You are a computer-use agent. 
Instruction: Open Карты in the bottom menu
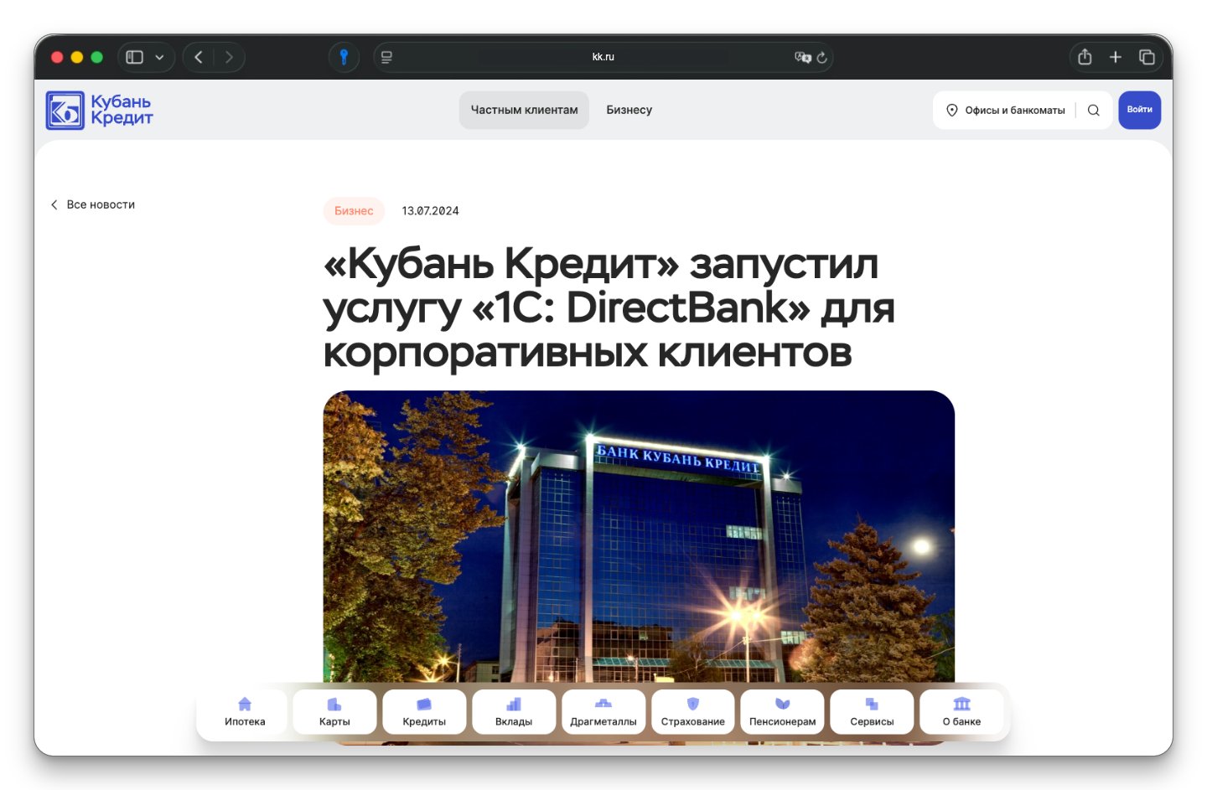click(334, 712)
